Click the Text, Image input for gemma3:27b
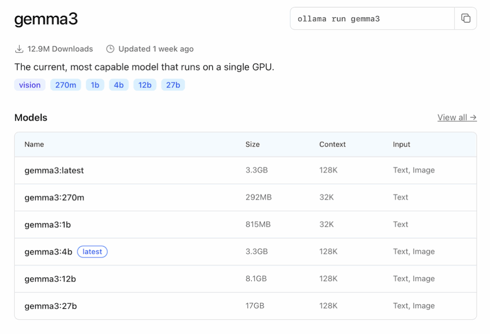The width and height of the screenshot is (490, 334). tap(414, 306)
